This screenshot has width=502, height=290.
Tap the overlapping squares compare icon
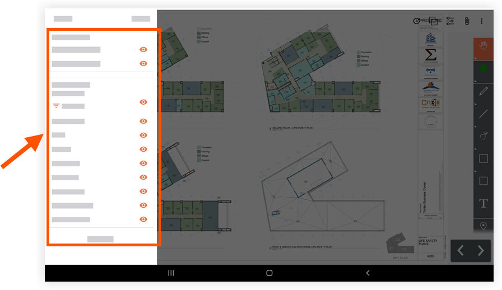[433, 21]
